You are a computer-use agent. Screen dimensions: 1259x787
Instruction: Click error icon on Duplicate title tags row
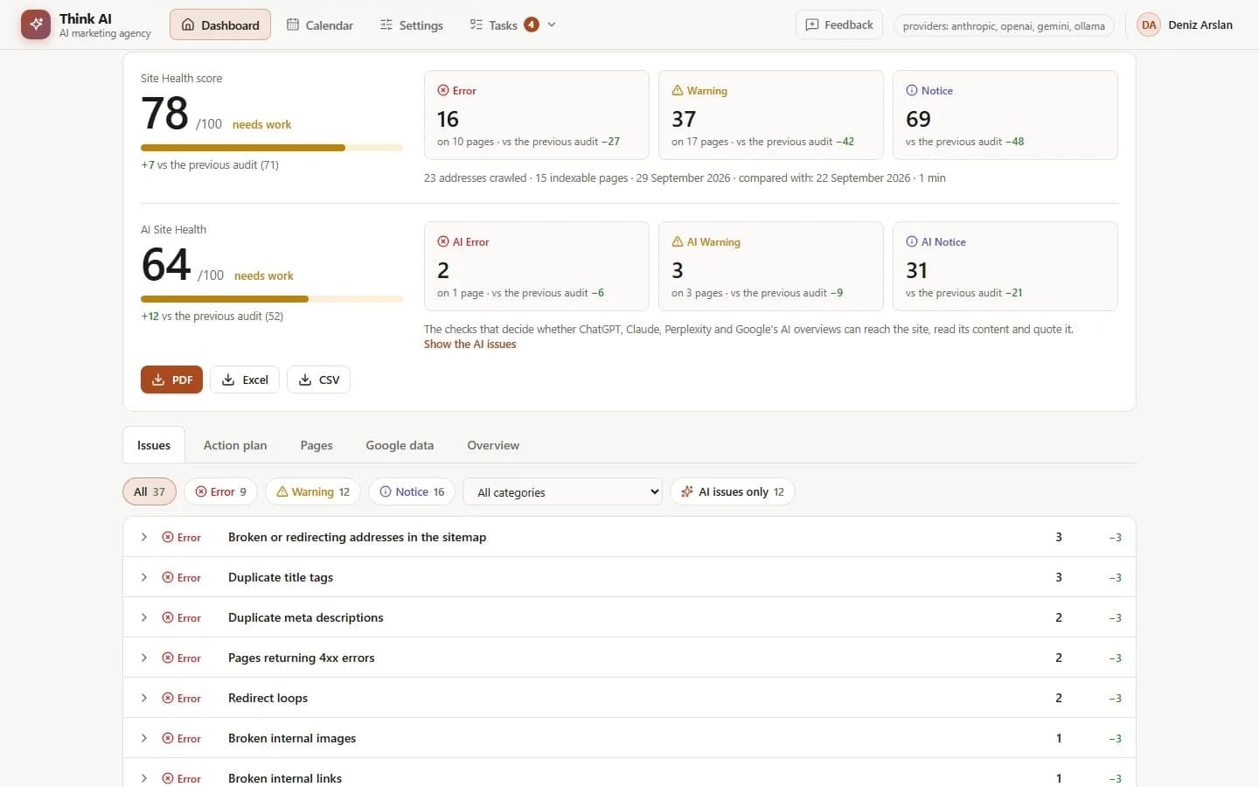pos(168,578)
